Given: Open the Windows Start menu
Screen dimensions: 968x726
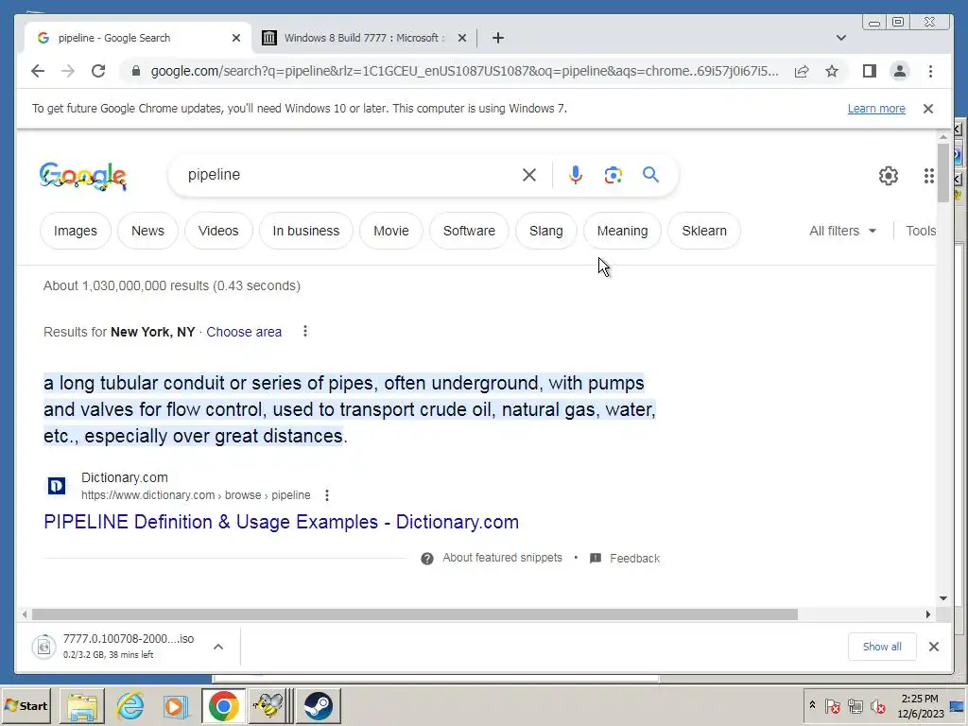Looking at the screenshot, I should click(x=26, y=705).
